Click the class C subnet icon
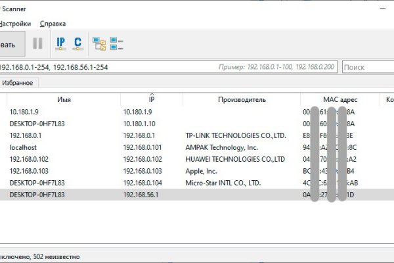This screenshot has height=263, width=394. coord(78,44)
